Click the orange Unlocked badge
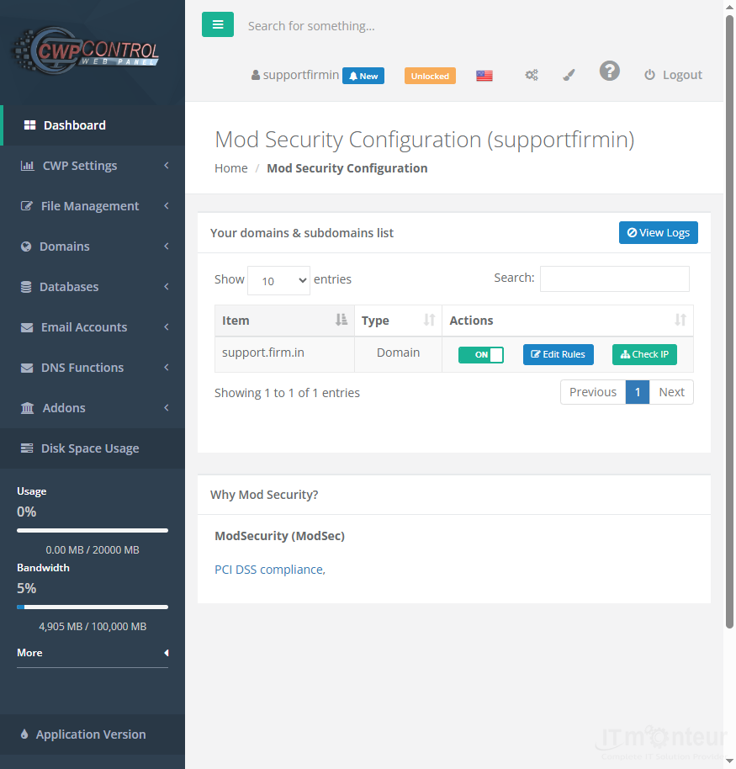The width and height of the screenshot is (736, 769). [x=430, y=76]
